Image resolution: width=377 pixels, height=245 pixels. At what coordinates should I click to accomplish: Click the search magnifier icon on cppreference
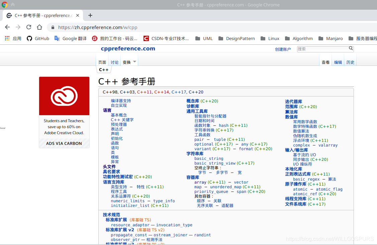[351, 48]
